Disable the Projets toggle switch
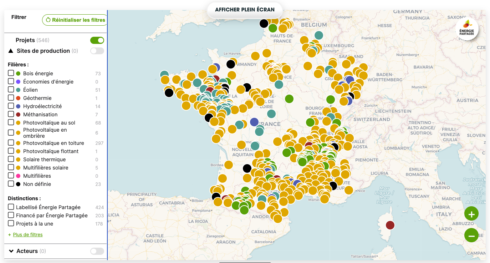Viewport: 490px width, 263px height. click(x=97, y=40)
